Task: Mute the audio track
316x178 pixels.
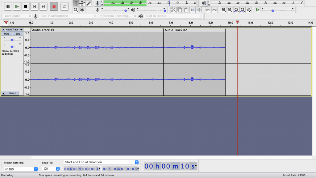Action: [x=7, y=34]
